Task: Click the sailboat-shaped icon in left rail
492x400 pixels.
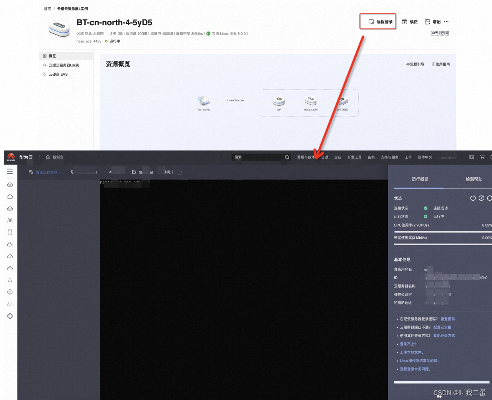Action: point(10,280)
